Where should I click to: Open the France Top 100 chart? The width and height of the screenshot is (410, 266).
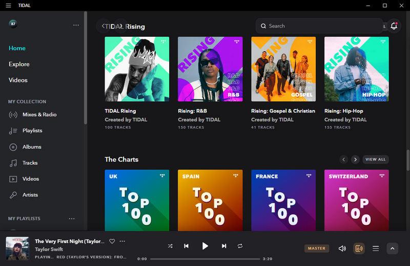283,200
